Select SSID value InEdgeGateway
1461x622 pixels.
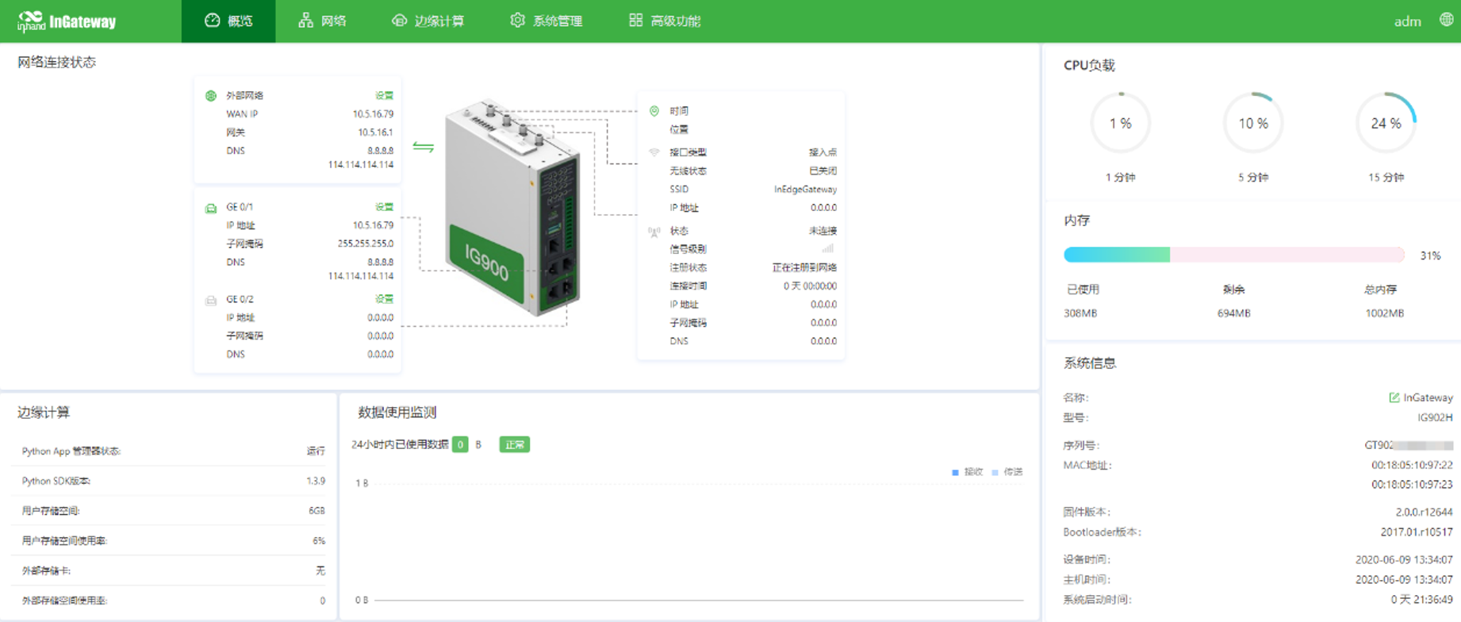tap(805, 189)
